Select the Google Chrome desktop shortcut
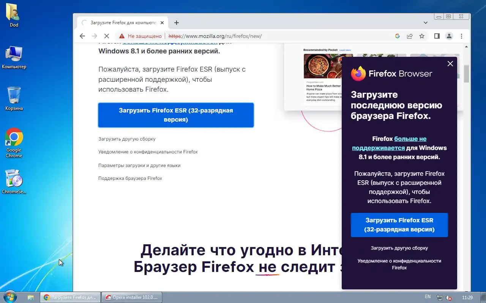This screenshot has height=303, width=486. point(14,143)
